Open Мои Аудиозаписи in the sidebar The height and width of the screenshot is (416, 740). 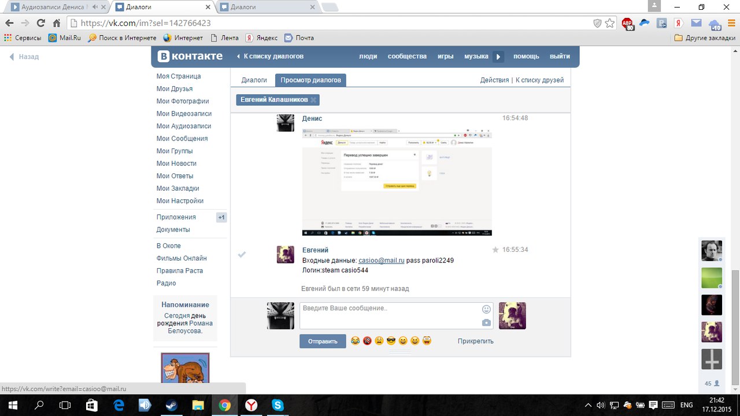(x=184, y=126)
